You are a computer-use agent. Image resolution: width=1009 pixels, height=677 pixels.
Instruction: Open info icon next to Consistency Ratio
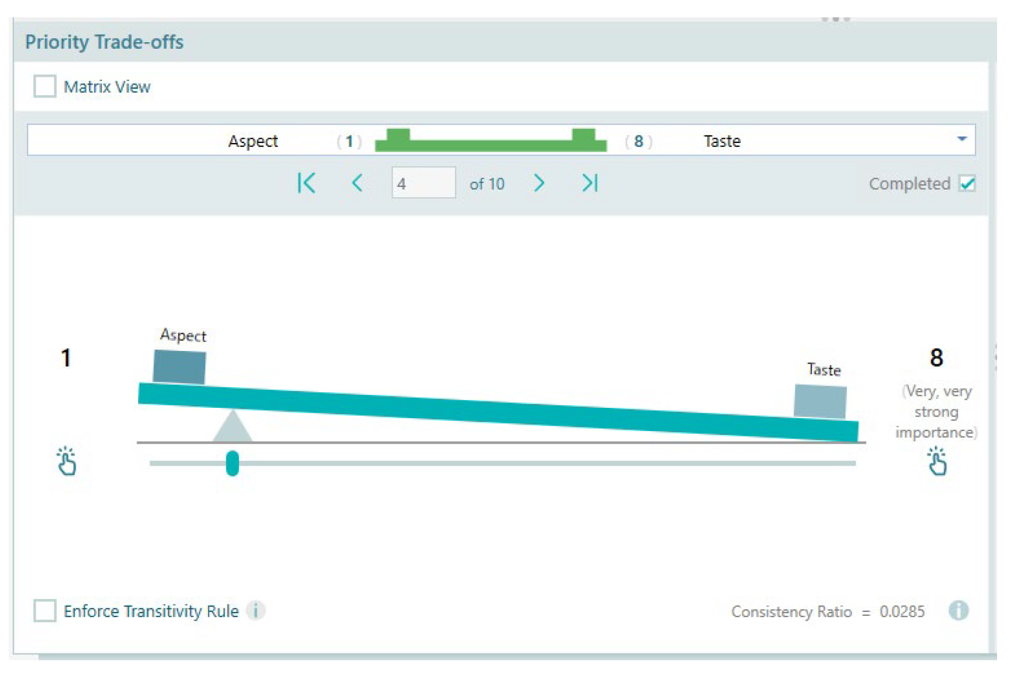point(958,610)
